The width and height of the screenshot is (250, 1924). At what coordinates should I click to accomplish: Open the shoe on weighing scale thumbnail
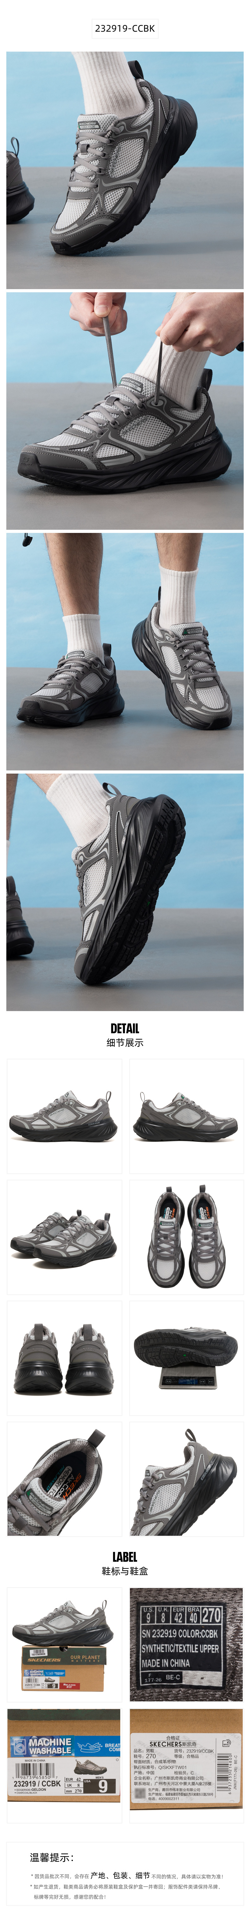tap(186, 1358)
